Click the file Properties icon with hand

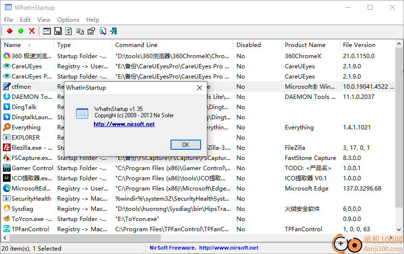point(91,31)
